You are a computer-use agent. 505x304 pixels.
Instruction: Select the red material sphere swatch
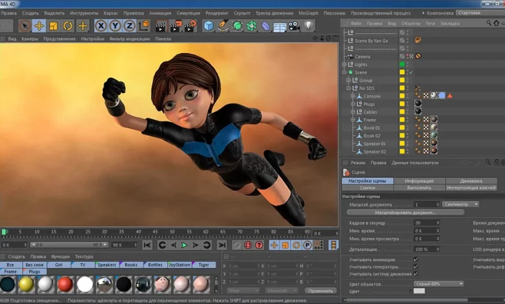tap(65, 284)
